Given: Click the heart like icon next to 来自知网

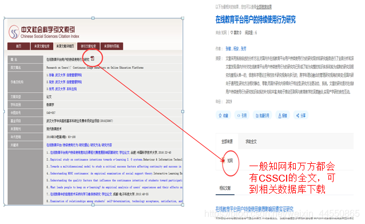Looking at the screenshot, I should [x=232, y=33].
